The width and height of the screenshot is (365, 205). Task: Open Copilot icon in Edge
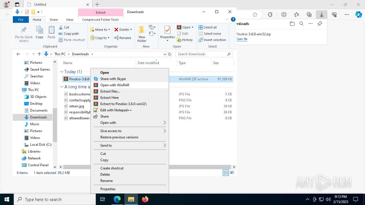click(358, 15)
